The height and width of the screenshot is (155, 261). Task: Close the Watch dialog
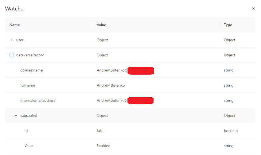(253, 9)
